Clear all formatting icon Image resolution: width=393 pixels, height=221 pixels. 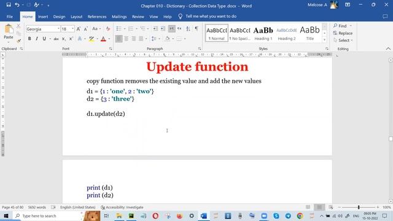point(108,29)
